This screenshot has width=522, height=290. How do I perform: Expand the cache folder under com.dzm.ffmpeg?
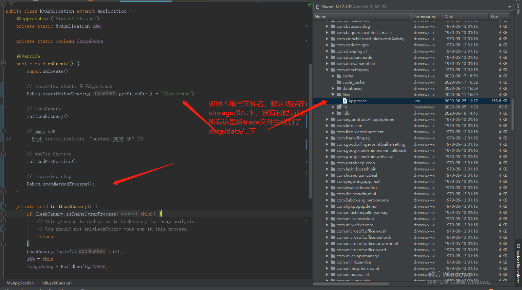[333, 76]
